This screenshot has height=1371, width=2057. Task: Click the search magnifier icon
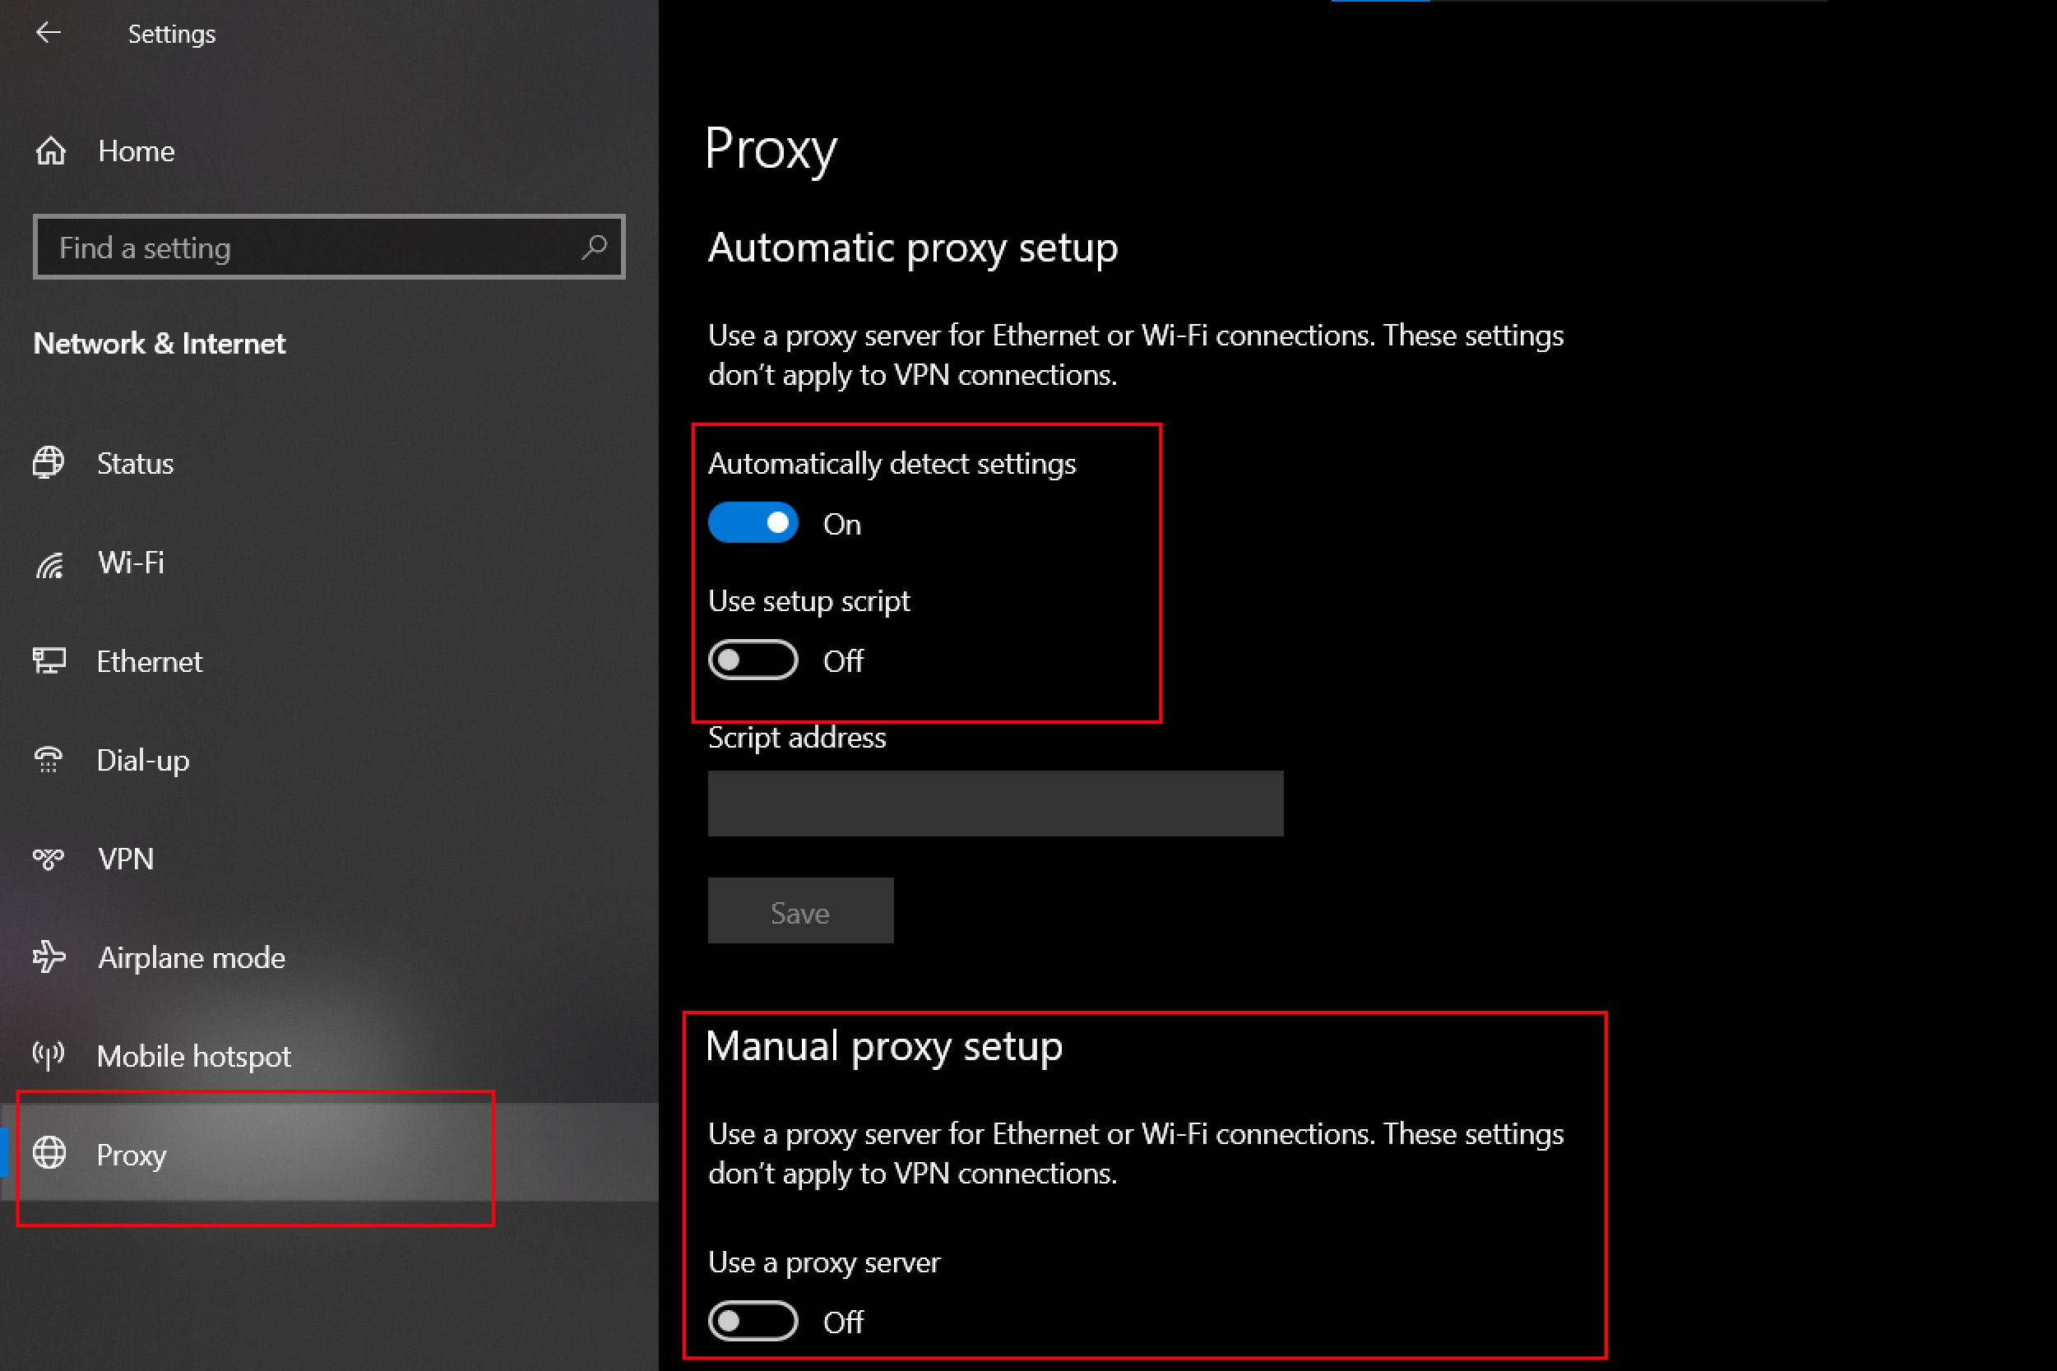(x=594, y=248)
